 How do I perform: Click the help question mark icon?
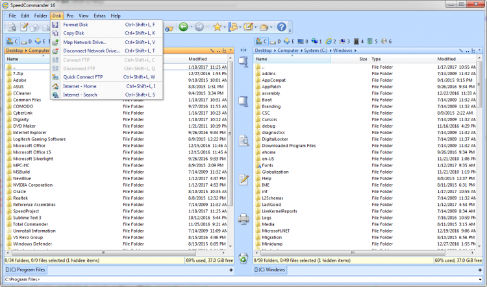click(281, 27)
